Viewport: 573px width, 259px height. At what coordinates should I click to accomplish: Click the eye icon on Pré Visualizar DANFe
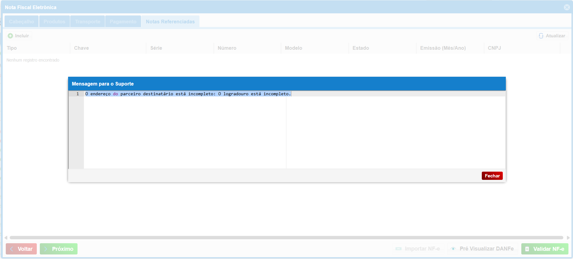coord(453,249)
